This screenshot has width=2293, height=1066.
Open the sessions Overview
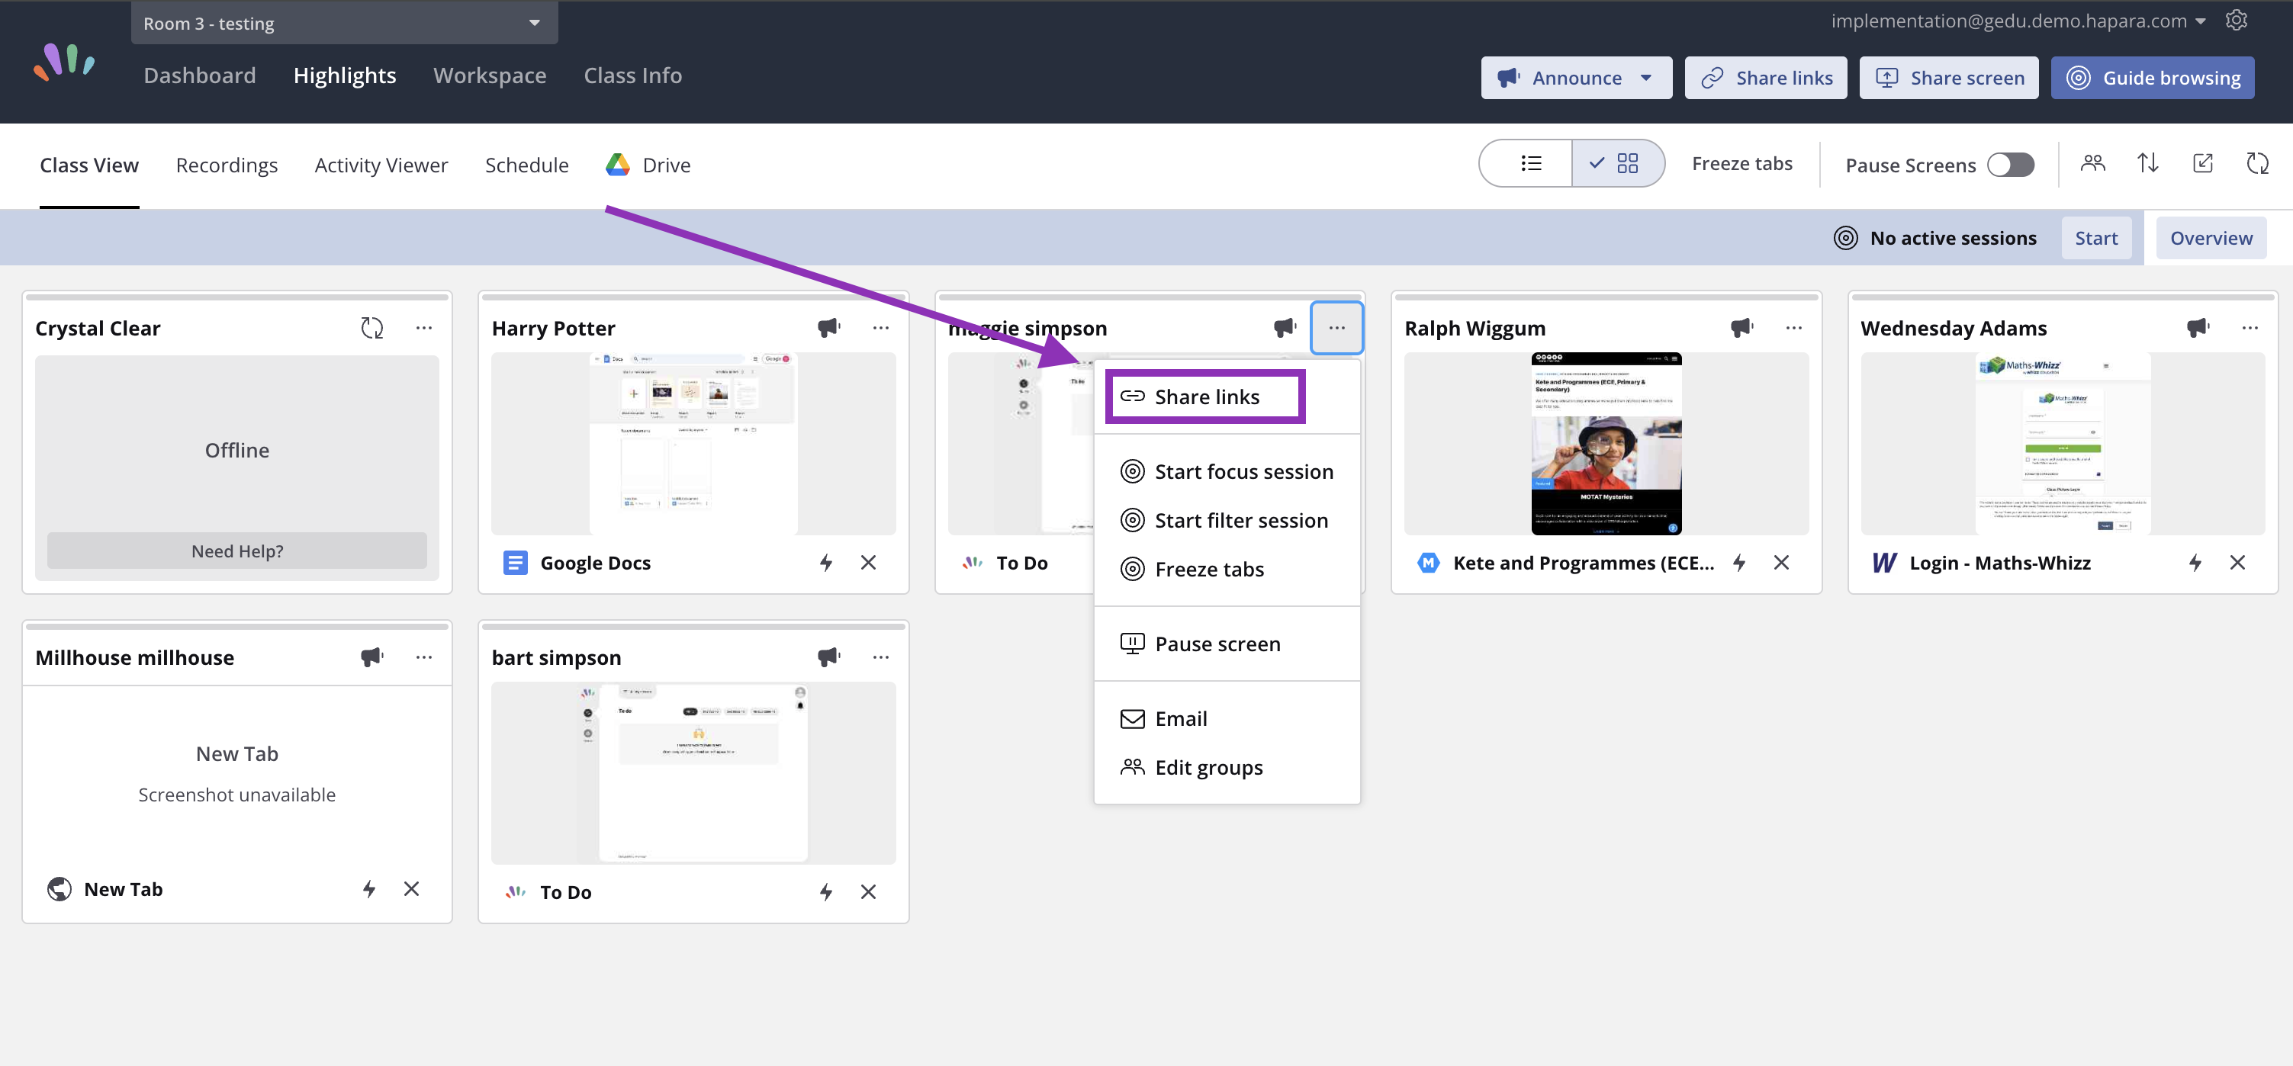pos(2211,239)
